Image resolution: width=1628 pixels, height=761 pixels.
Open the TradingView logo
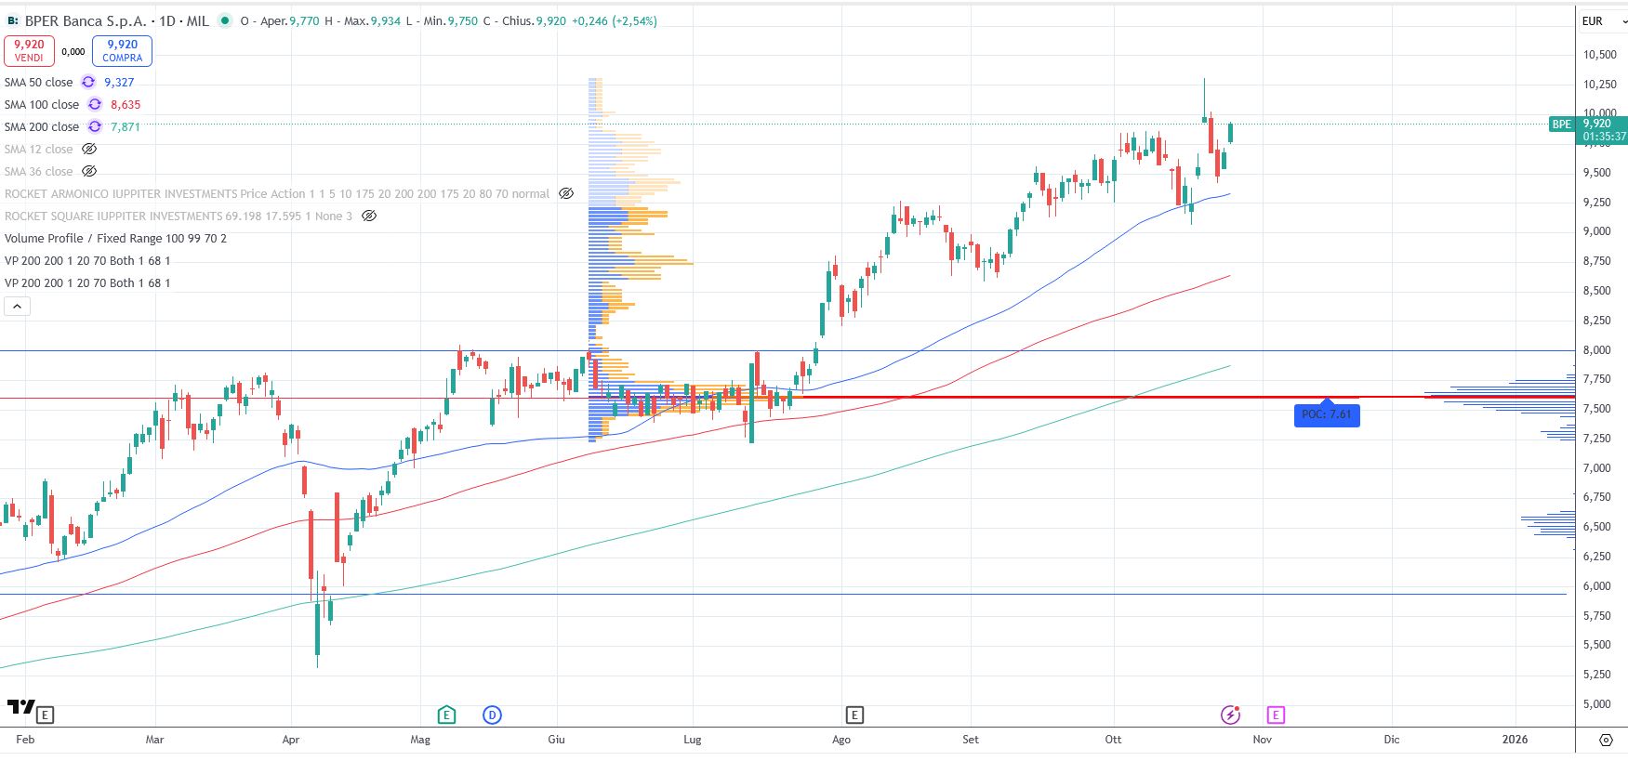pyautogui.click(x=20, y=708)
